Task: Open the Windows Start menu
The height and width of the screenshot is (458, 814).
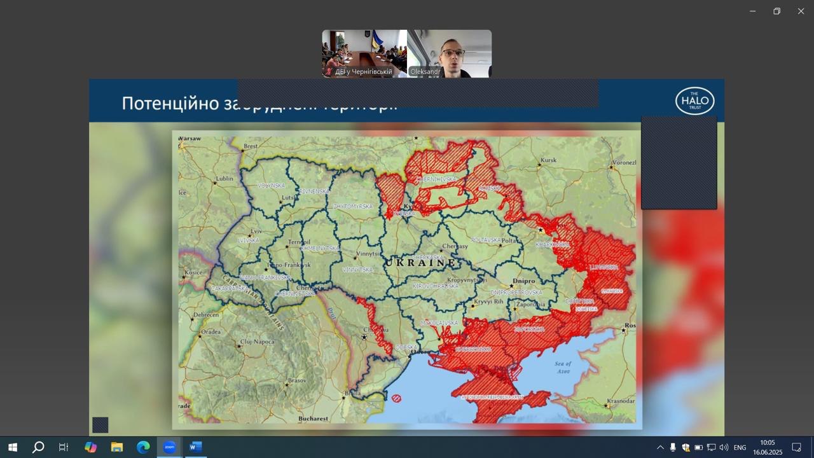Action: (12, 447)
